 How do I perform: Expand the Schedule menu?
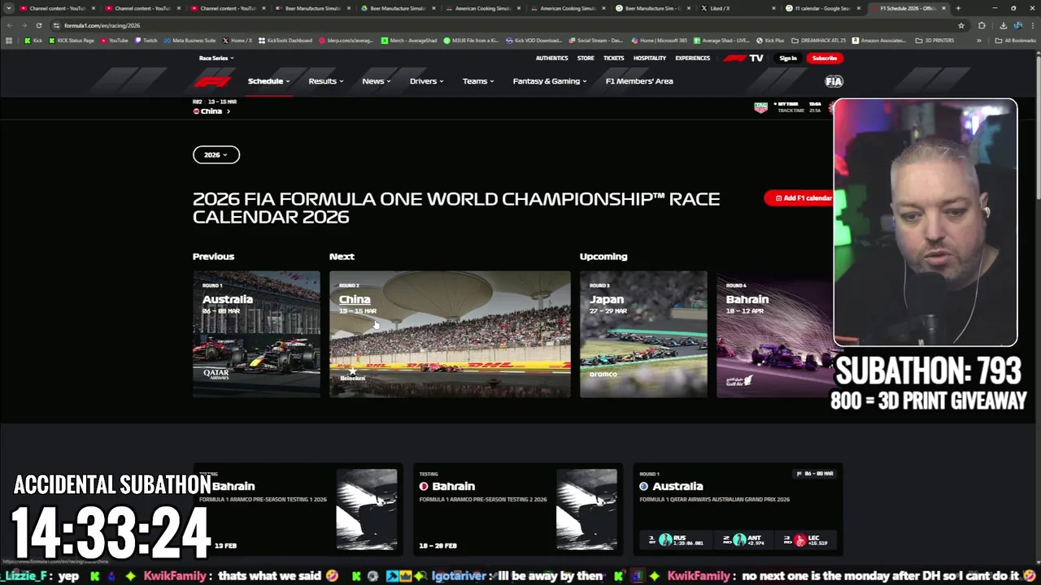coord(268,81)
